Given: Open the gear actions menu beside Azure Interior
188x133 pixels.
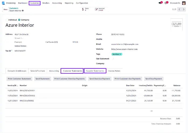Looking at the screenshot, I should pyautogui.click(x=23, y=11).
